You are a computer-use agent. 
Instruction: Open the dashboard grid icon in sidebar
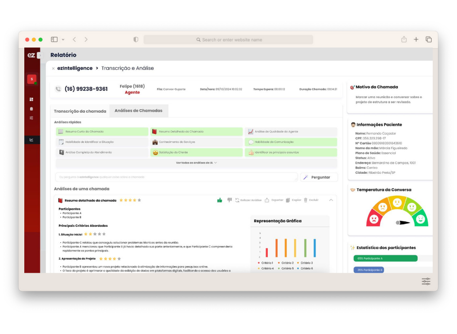click(x=32, y=99)
